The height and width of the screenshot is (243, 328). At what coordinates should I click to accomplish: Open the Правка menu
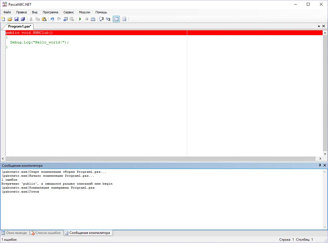coord(21,12)
